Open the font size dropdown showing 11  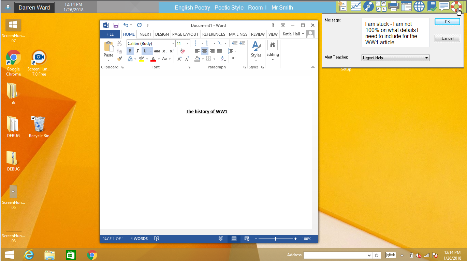188,44
